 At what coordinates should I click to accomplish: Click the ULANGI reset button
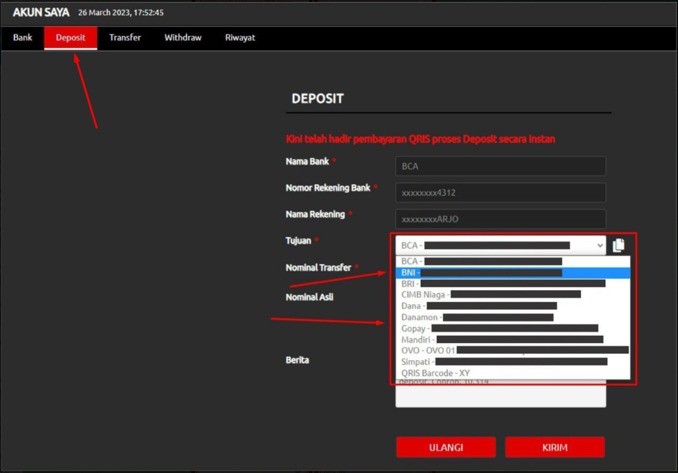[x=446, y=447]
